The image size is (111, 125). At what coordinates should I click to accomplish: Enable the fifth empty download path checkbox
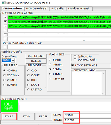(5, 34)
